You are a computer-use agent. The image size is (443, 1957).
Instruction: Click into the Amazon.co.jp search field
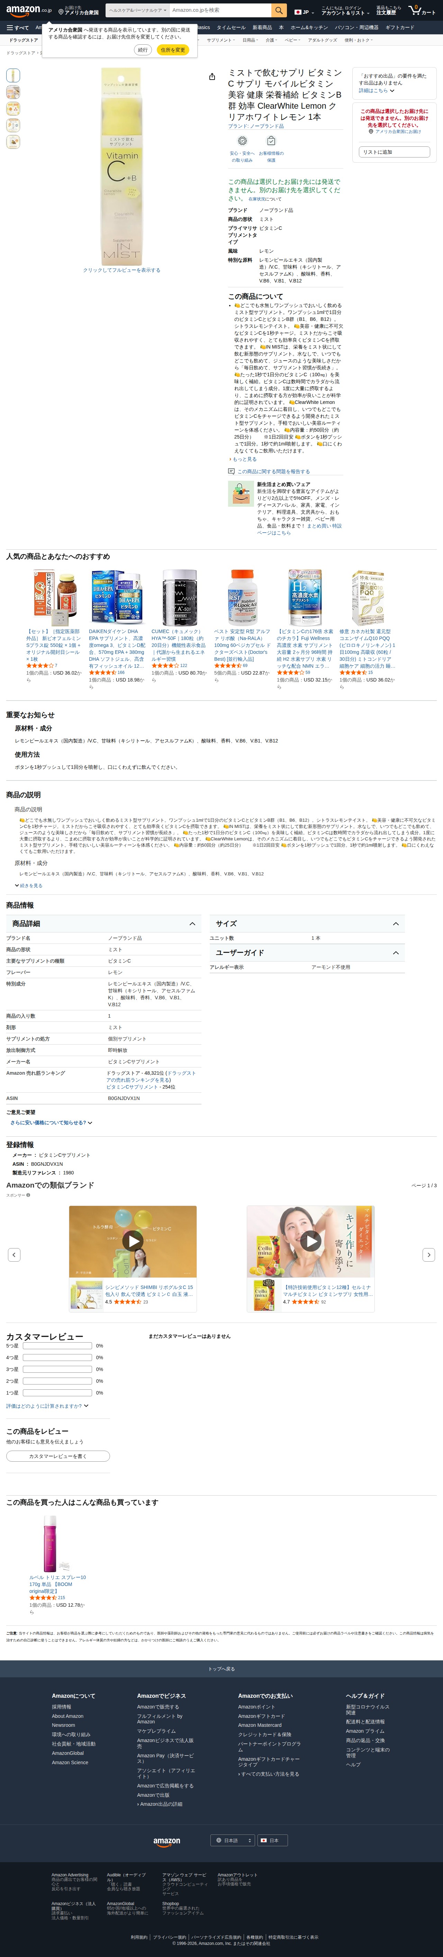[220, 11]
